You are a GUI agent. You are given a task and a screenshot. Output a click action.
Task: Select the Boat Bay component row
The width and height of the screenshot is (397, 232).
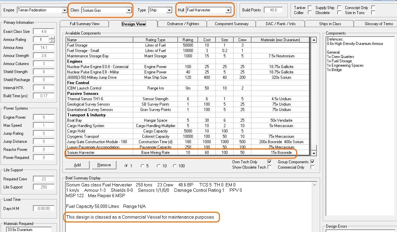(187, 120)
